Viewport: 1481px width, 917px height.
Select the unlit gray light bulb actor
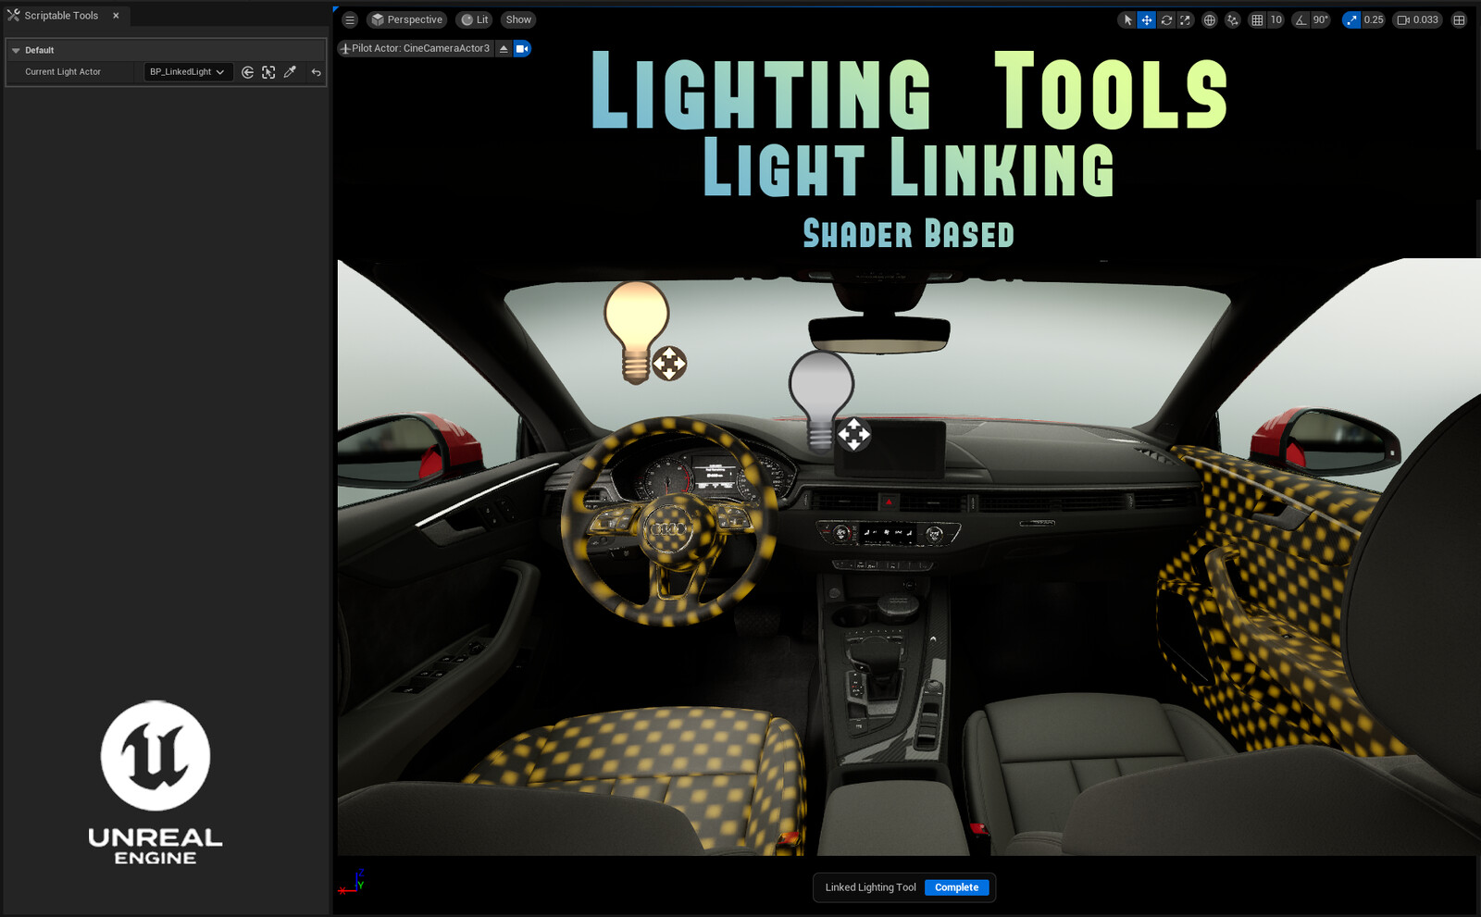(x=821, y=399)
